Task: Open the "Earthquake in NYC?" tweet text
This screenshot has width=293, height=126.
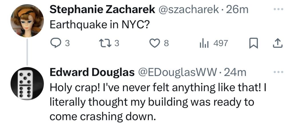Action: (x=100, y=25)
